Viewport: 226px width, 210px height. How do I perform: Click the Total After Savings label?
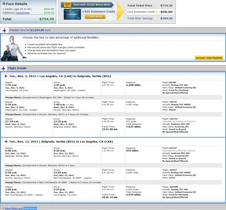140,18
